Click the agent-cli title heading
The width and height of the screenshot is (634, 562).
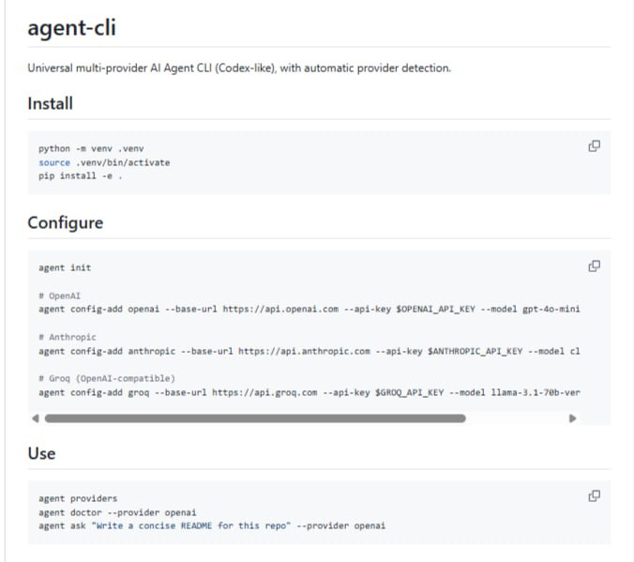71,28
